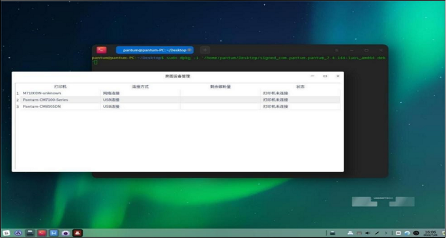Switch to the red terminal icon in taskbar
446x238 pixels.
pos(42,233)
